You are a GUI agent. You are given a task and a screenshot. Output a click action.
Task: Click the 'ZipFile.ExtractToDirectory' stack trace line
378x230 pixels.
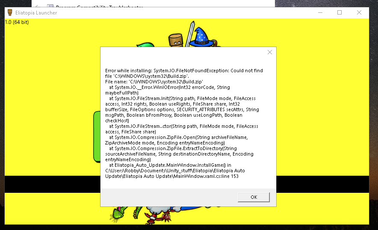[x=173, y=148]
